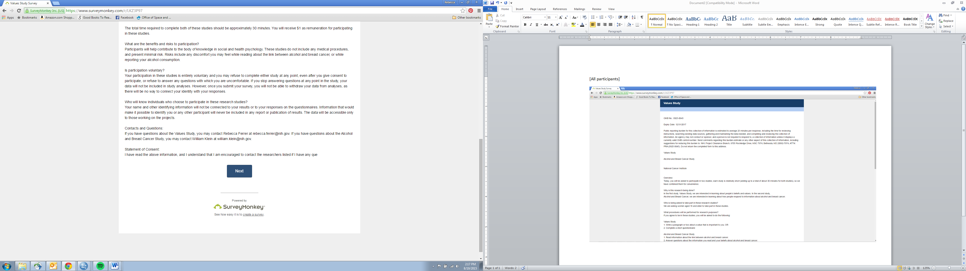Expand the Styles gallery More arrow
The height and width of the screenshot is (271, 966).
click(922, 26)
